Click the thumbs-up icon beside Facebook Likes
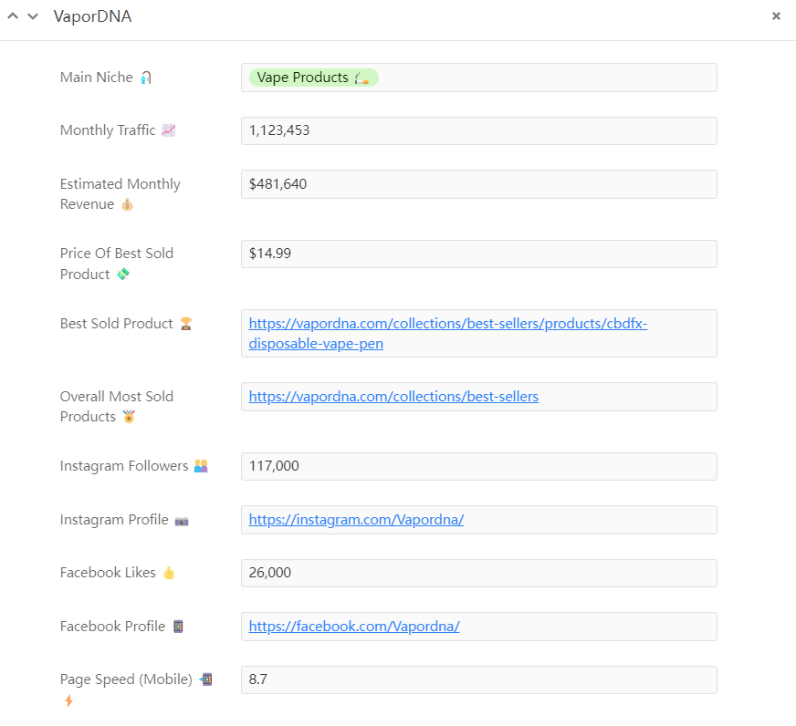796x726 pixels. (168, 573)
